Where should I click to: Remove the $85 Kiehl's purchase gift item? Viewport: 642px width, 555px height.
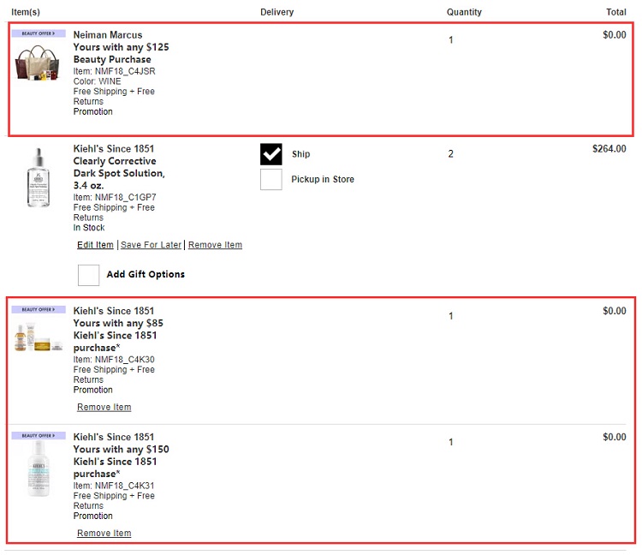pyautogui.click(x=104, y=407)
